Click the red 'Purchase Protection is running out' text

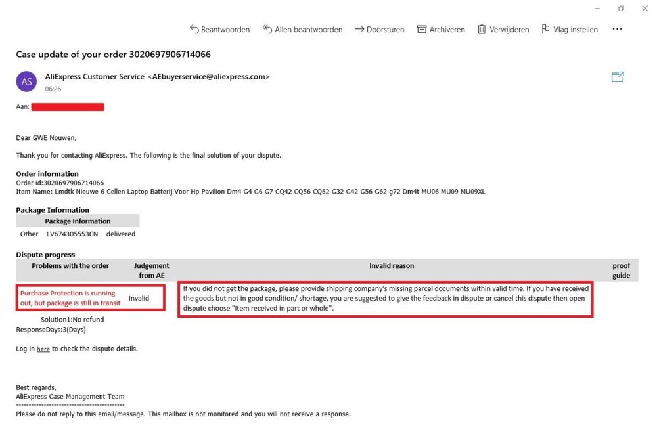click(70, 298)
